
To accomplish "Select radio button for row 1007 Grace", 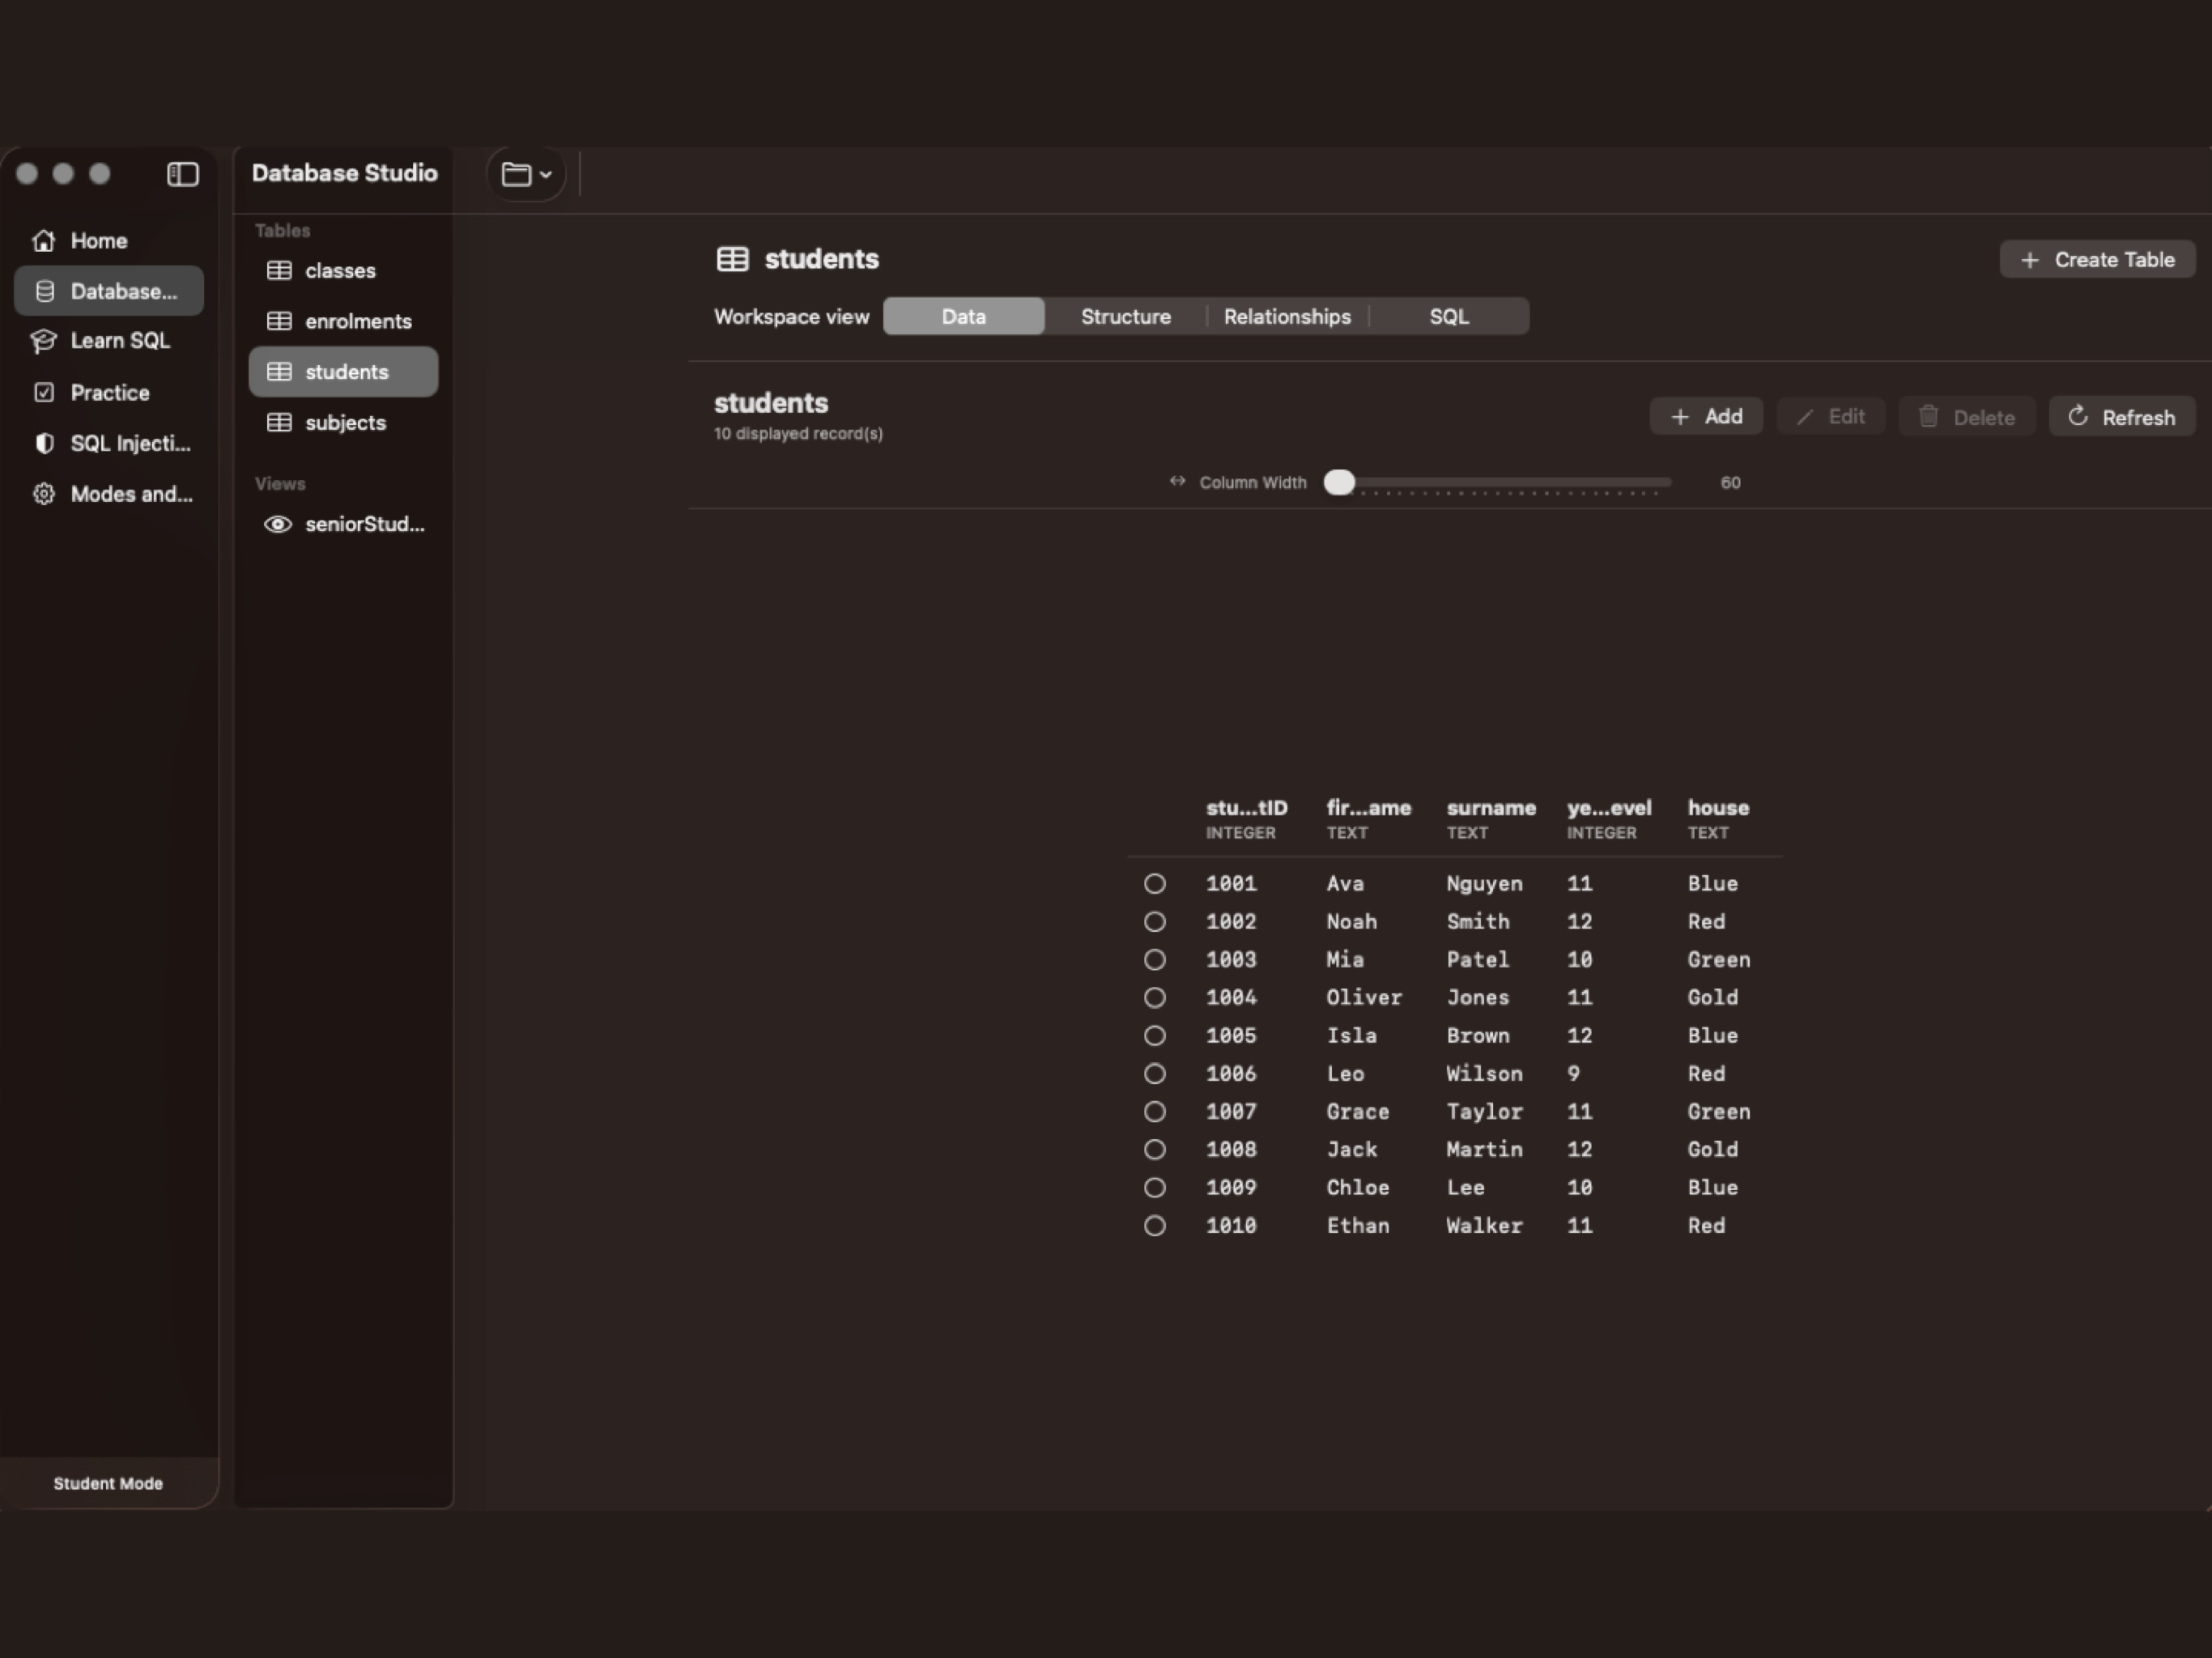I will [1154, 1112].
